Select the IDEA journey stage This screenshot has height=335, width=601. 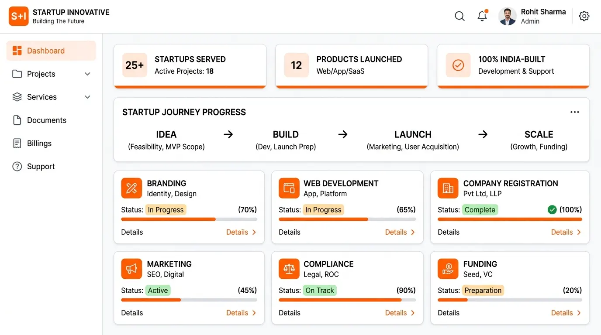(x=166, y=140)
